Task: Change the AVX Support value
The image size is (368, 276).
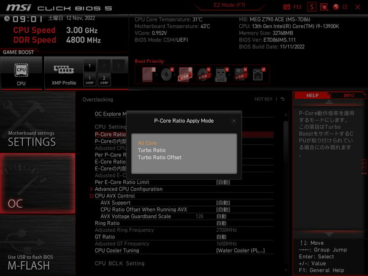Action: [x=223, y=203]
